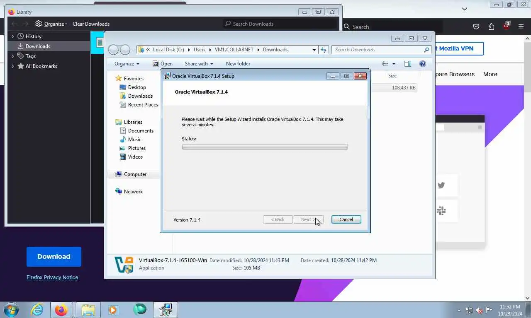Open Explorer Help question mark icon
This screenshot has width=531, height=318.
(423, 64)
